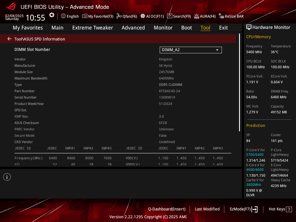Switch to the Boot tab
This screenshot has height=222, width=296.
coord(186,27)
